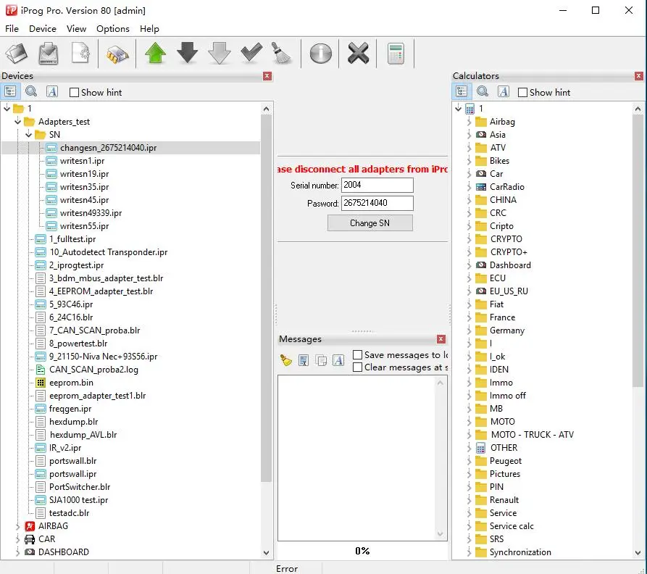The height and width of the screenshot is (574, 647).
Task: Select eeprom.bin file
Action: point(71,383)
